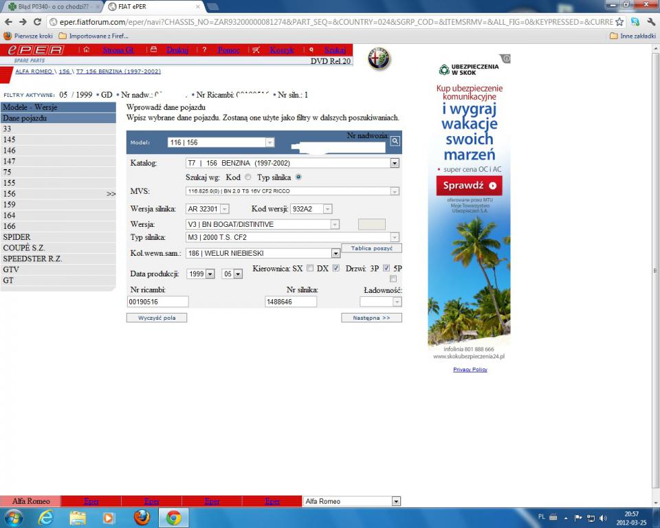Click the Wyczyść pola button
The width and height of the screenshot is (660, 528).
click(157, 318)
